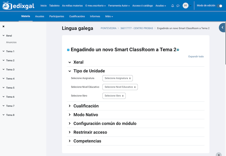Viewport: 226px width, 156px height.
Task: Open Taboleiro in top navigation
Action: pyautogui.click(x=54, y=6)
